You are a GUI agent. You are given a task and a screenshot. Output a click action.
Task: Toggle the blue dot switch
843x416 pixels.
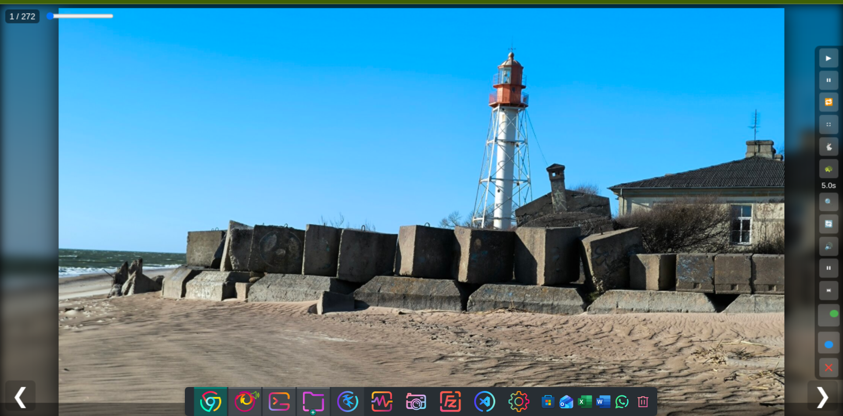tap(829, 344)
